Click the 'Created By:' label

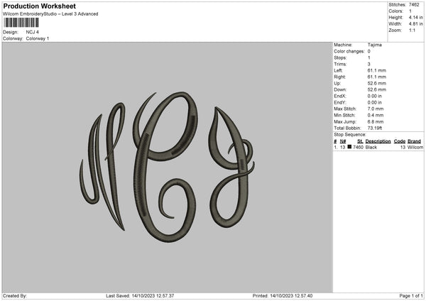pos(15,296)
